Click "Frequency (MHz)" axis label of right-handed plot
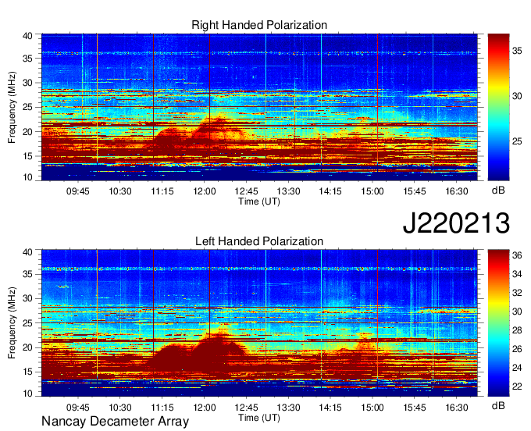The width and height of the screenshot is (531, 431). point(12,107)
